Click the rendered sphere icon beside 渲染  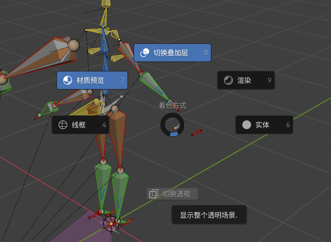(x=228, y=80)
